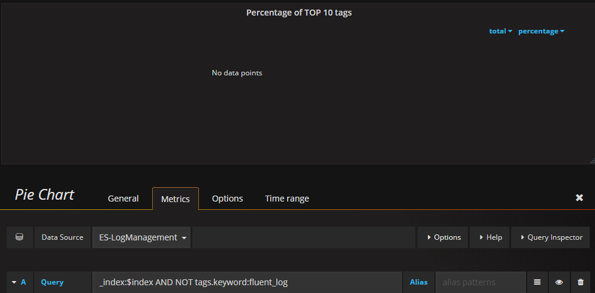
Task: Open the Time range tab
Action: tap(287, 199)
